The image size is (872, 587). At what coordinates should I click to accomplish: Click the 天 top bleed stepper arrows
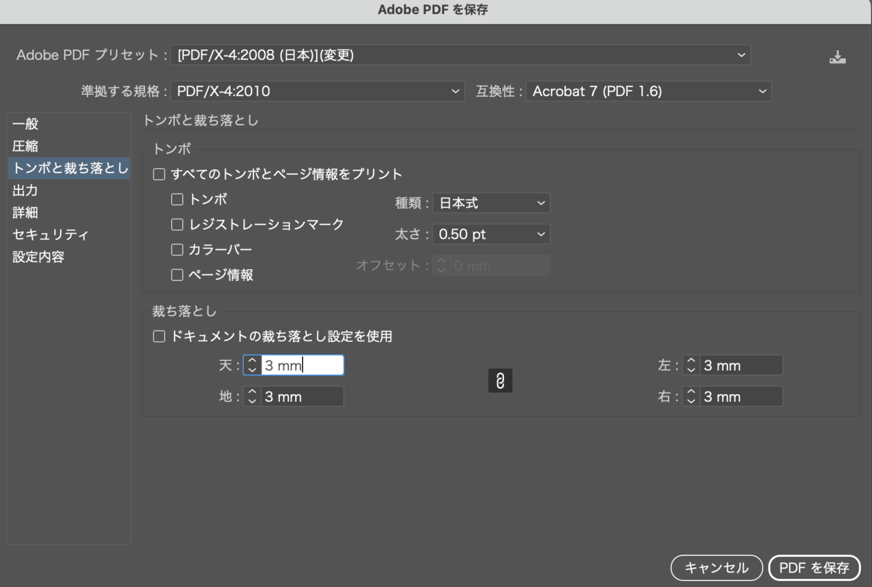tap(252, 365)
